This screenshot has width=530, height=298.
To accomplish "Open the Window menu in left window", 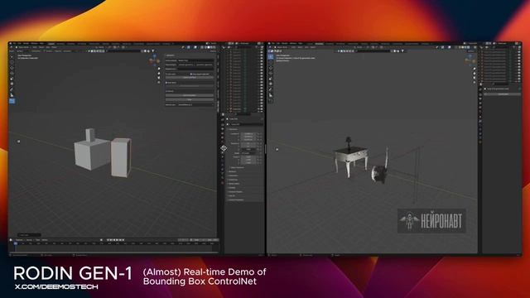I will 35,43.
